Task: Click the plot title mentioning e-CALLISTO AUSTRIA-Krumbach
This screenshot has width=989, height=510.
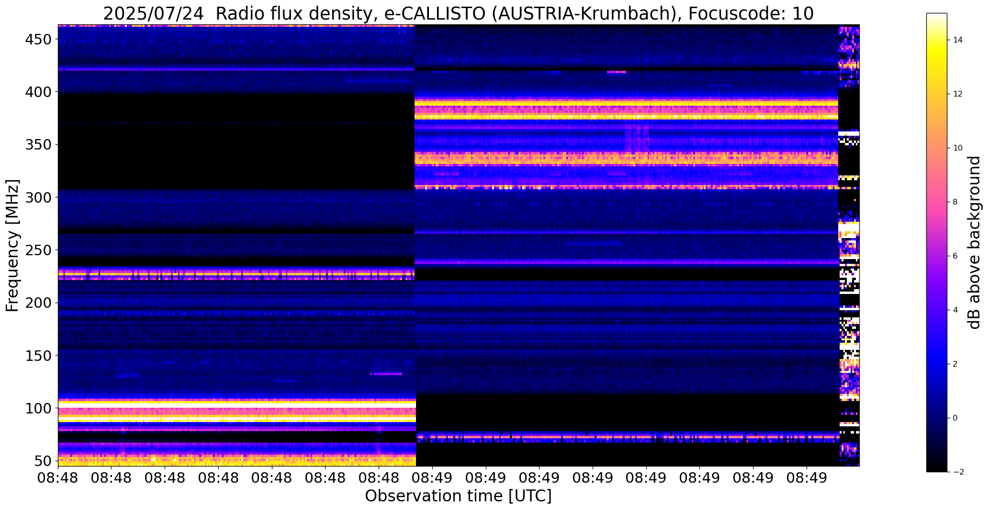Action: pyautogui.click(x=458, y=13)
